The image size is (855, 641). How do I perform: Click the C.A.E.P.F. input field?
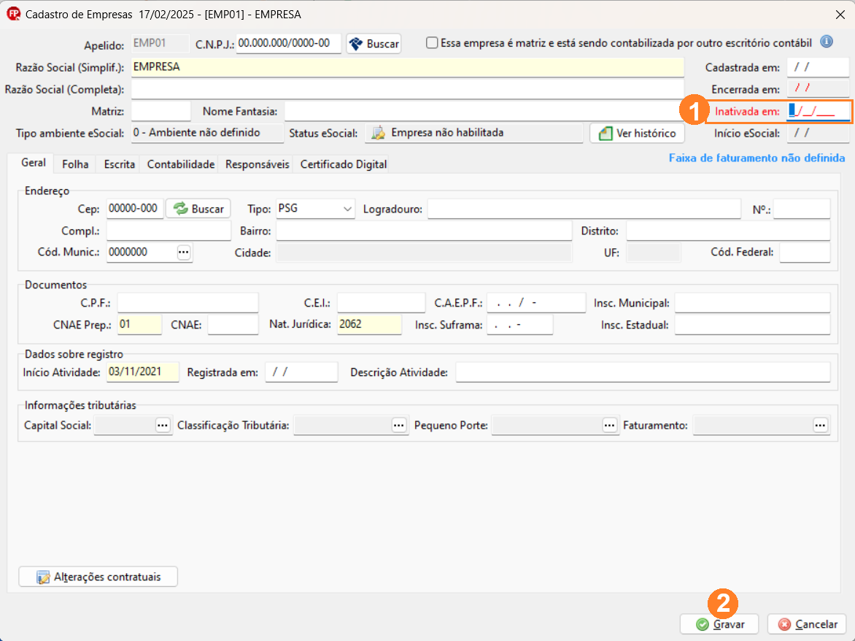tap(536, 303)
